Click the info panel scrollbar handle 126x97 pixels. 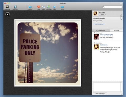tap(121, 17)
